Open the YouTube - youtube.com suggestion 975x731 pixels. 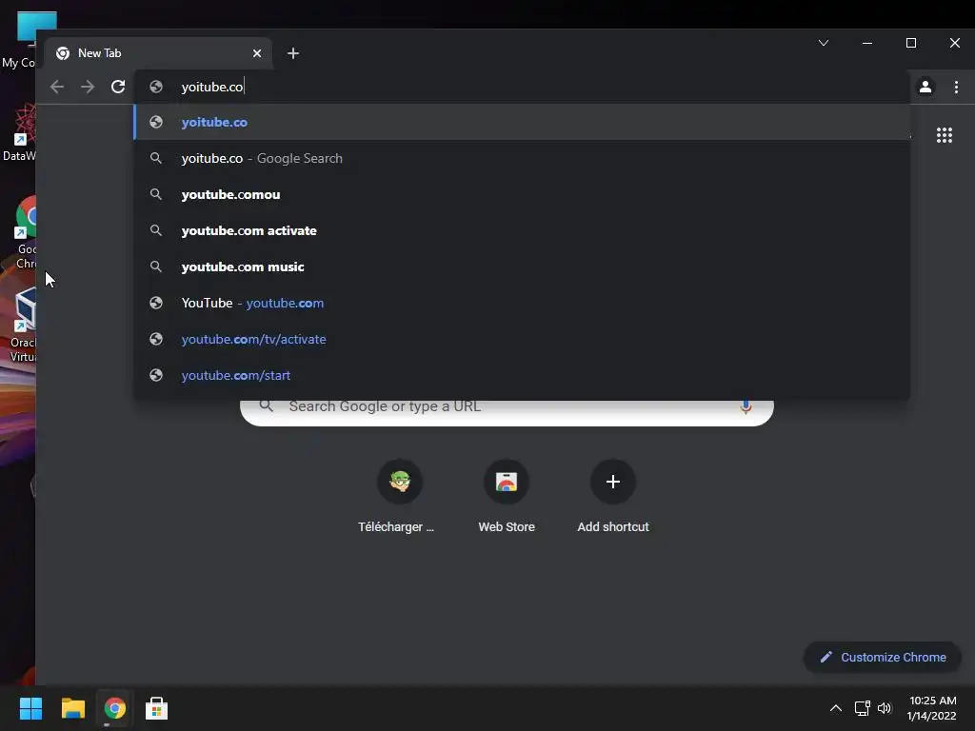(523, 303)
